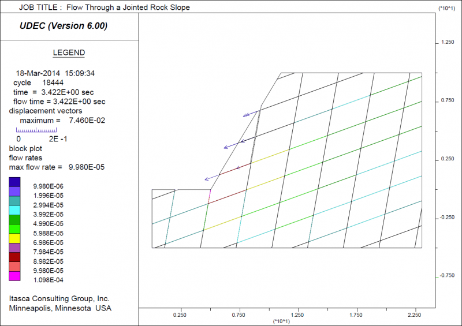Viewport: 462px width, 326px height.
Task: Click the magenta 1.098E-04 legend swatch
Action: 14,276
